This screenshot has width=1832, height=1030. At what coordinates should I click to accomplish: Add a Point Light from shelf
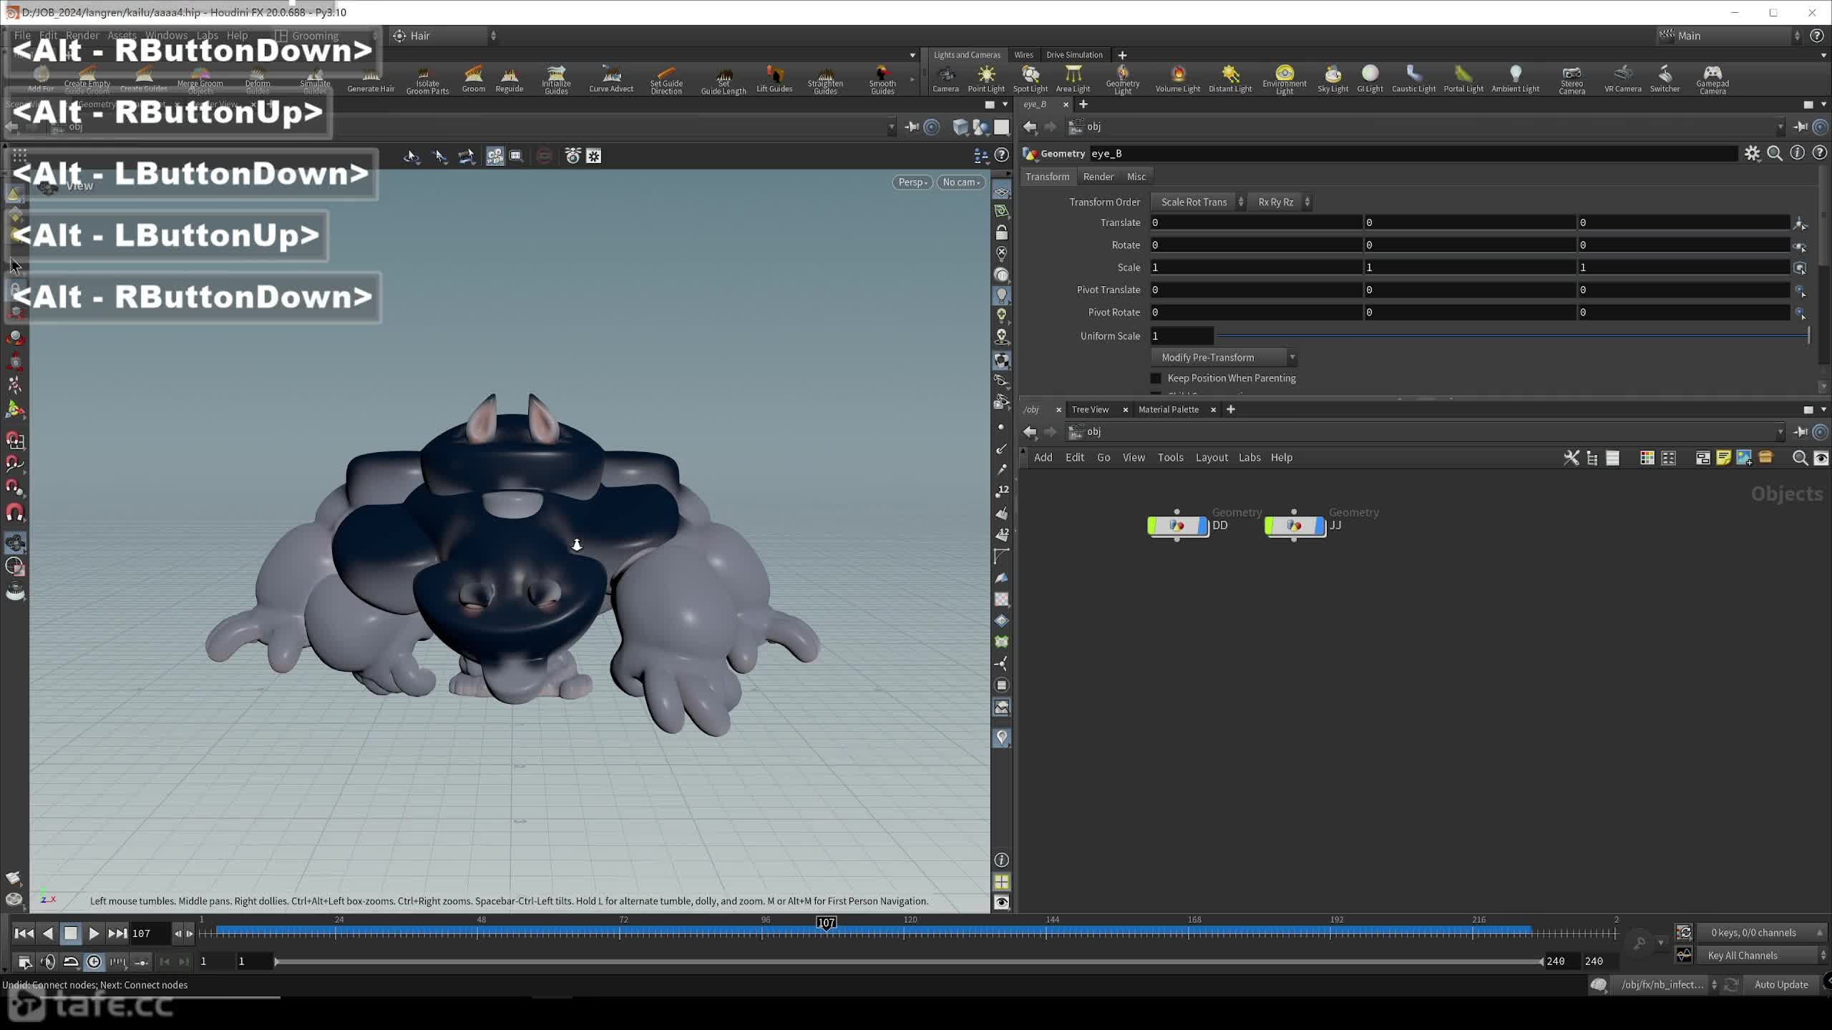point(986,79)
